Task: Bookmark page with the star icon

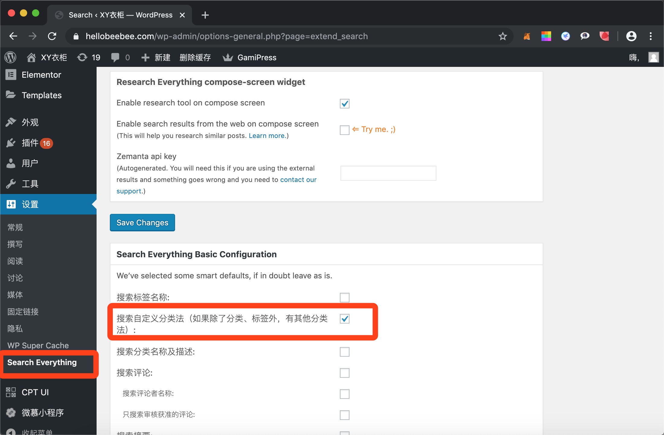Action: [x=503, y=36]
